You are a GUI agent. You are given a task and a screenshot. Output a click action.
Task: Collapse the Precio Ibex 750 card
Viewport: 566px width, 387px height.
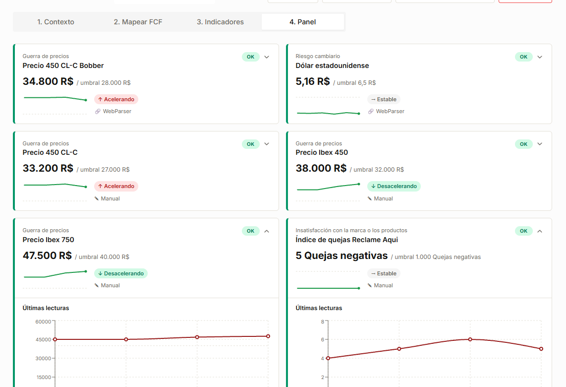pyautogui.click(x=267, y=231)
